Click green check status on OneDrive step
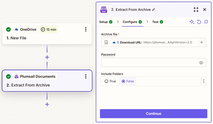213x124 pixels. [x=9, y=29]
